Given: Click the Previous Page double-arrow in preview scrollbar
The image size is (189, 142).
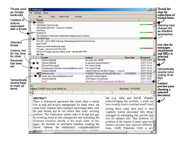Looking at the screenshot, I should (154, 124).
